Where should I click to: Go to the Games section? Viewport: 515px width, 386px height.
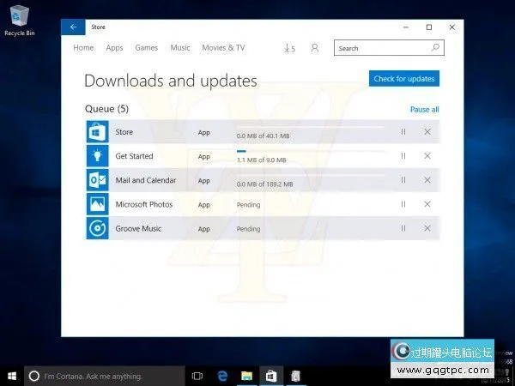click(147, 48)
